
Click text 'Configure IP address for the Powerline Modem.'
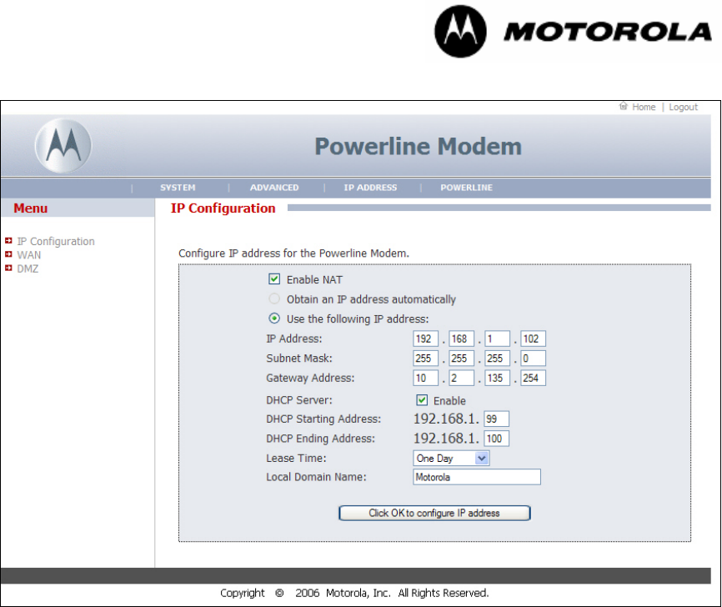click(293, 253)
